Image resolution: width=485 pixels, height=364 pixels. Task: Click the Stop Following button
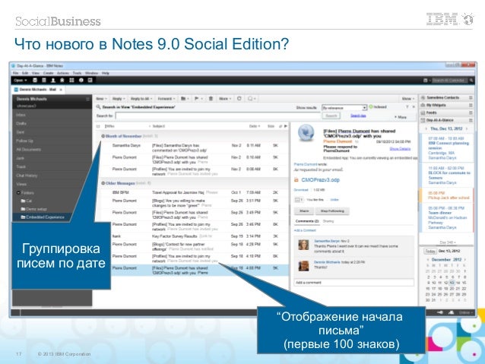332,211
